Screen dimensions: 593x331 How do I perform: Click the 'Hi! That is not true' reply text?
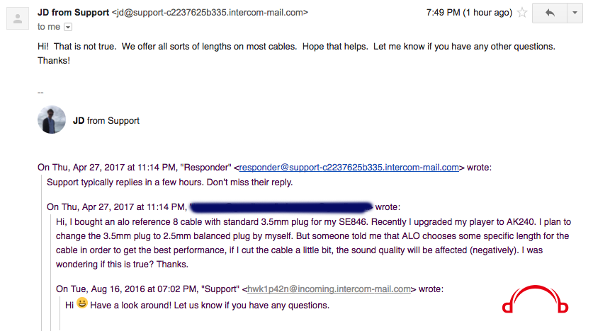coord(296,53)
